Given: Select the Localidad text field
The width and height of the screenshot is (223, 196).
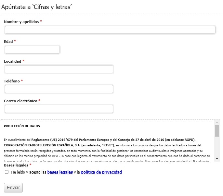Looking at the screenshot, I should coord(59,69).
